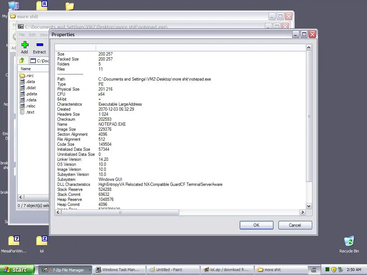Click the My Computer desktop icon
This screenshot has width=367, height=275.
pos(14,6)
